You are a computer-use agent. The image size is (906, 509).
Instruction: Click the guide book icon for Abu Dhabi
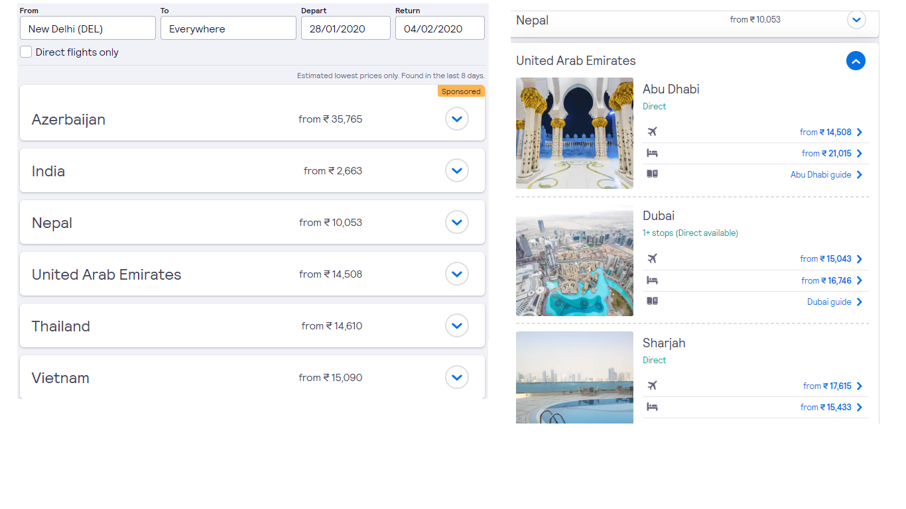click(652, 174)
